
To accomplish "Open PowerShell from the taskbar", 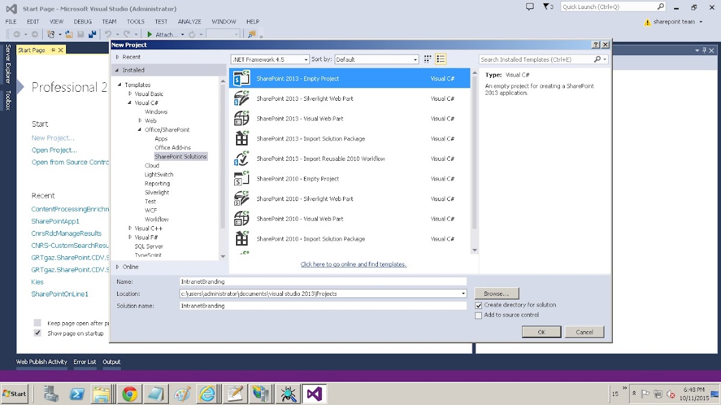I will click(78, 394).
